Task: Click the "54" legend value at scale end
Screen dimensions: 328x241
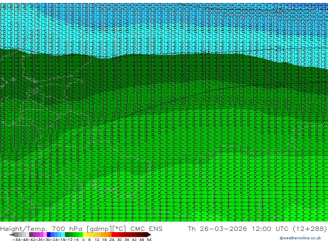Action: (x=149, y=240)
